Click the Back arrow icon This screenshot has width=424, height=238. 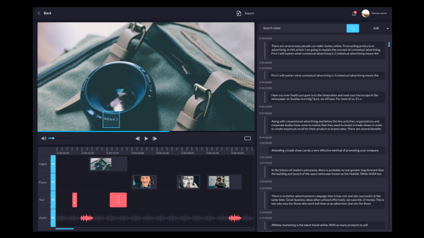(39, 13)
